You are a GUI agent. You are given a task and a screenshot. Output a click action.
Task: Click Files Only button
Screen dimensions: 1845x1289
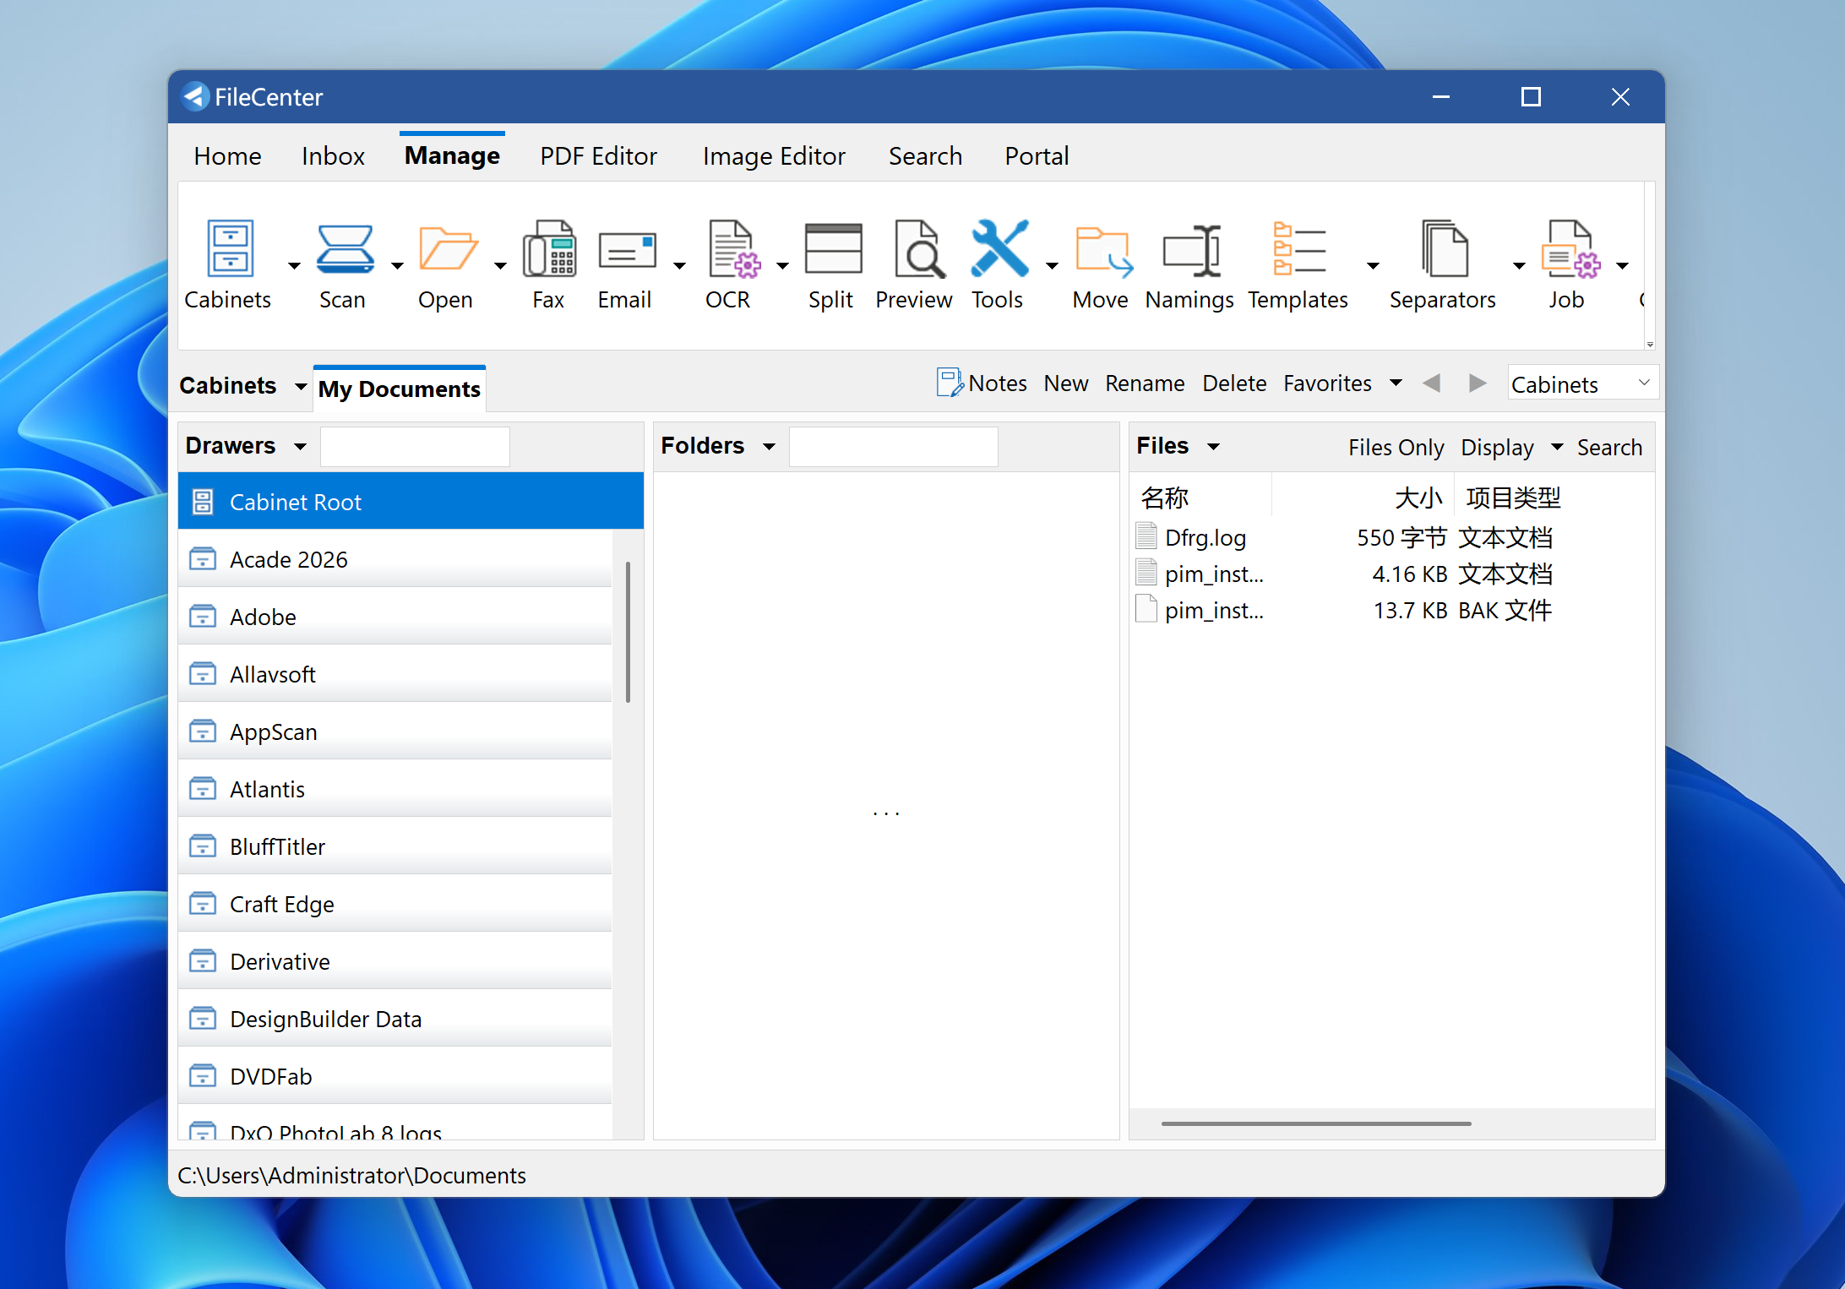(1396, 447)
